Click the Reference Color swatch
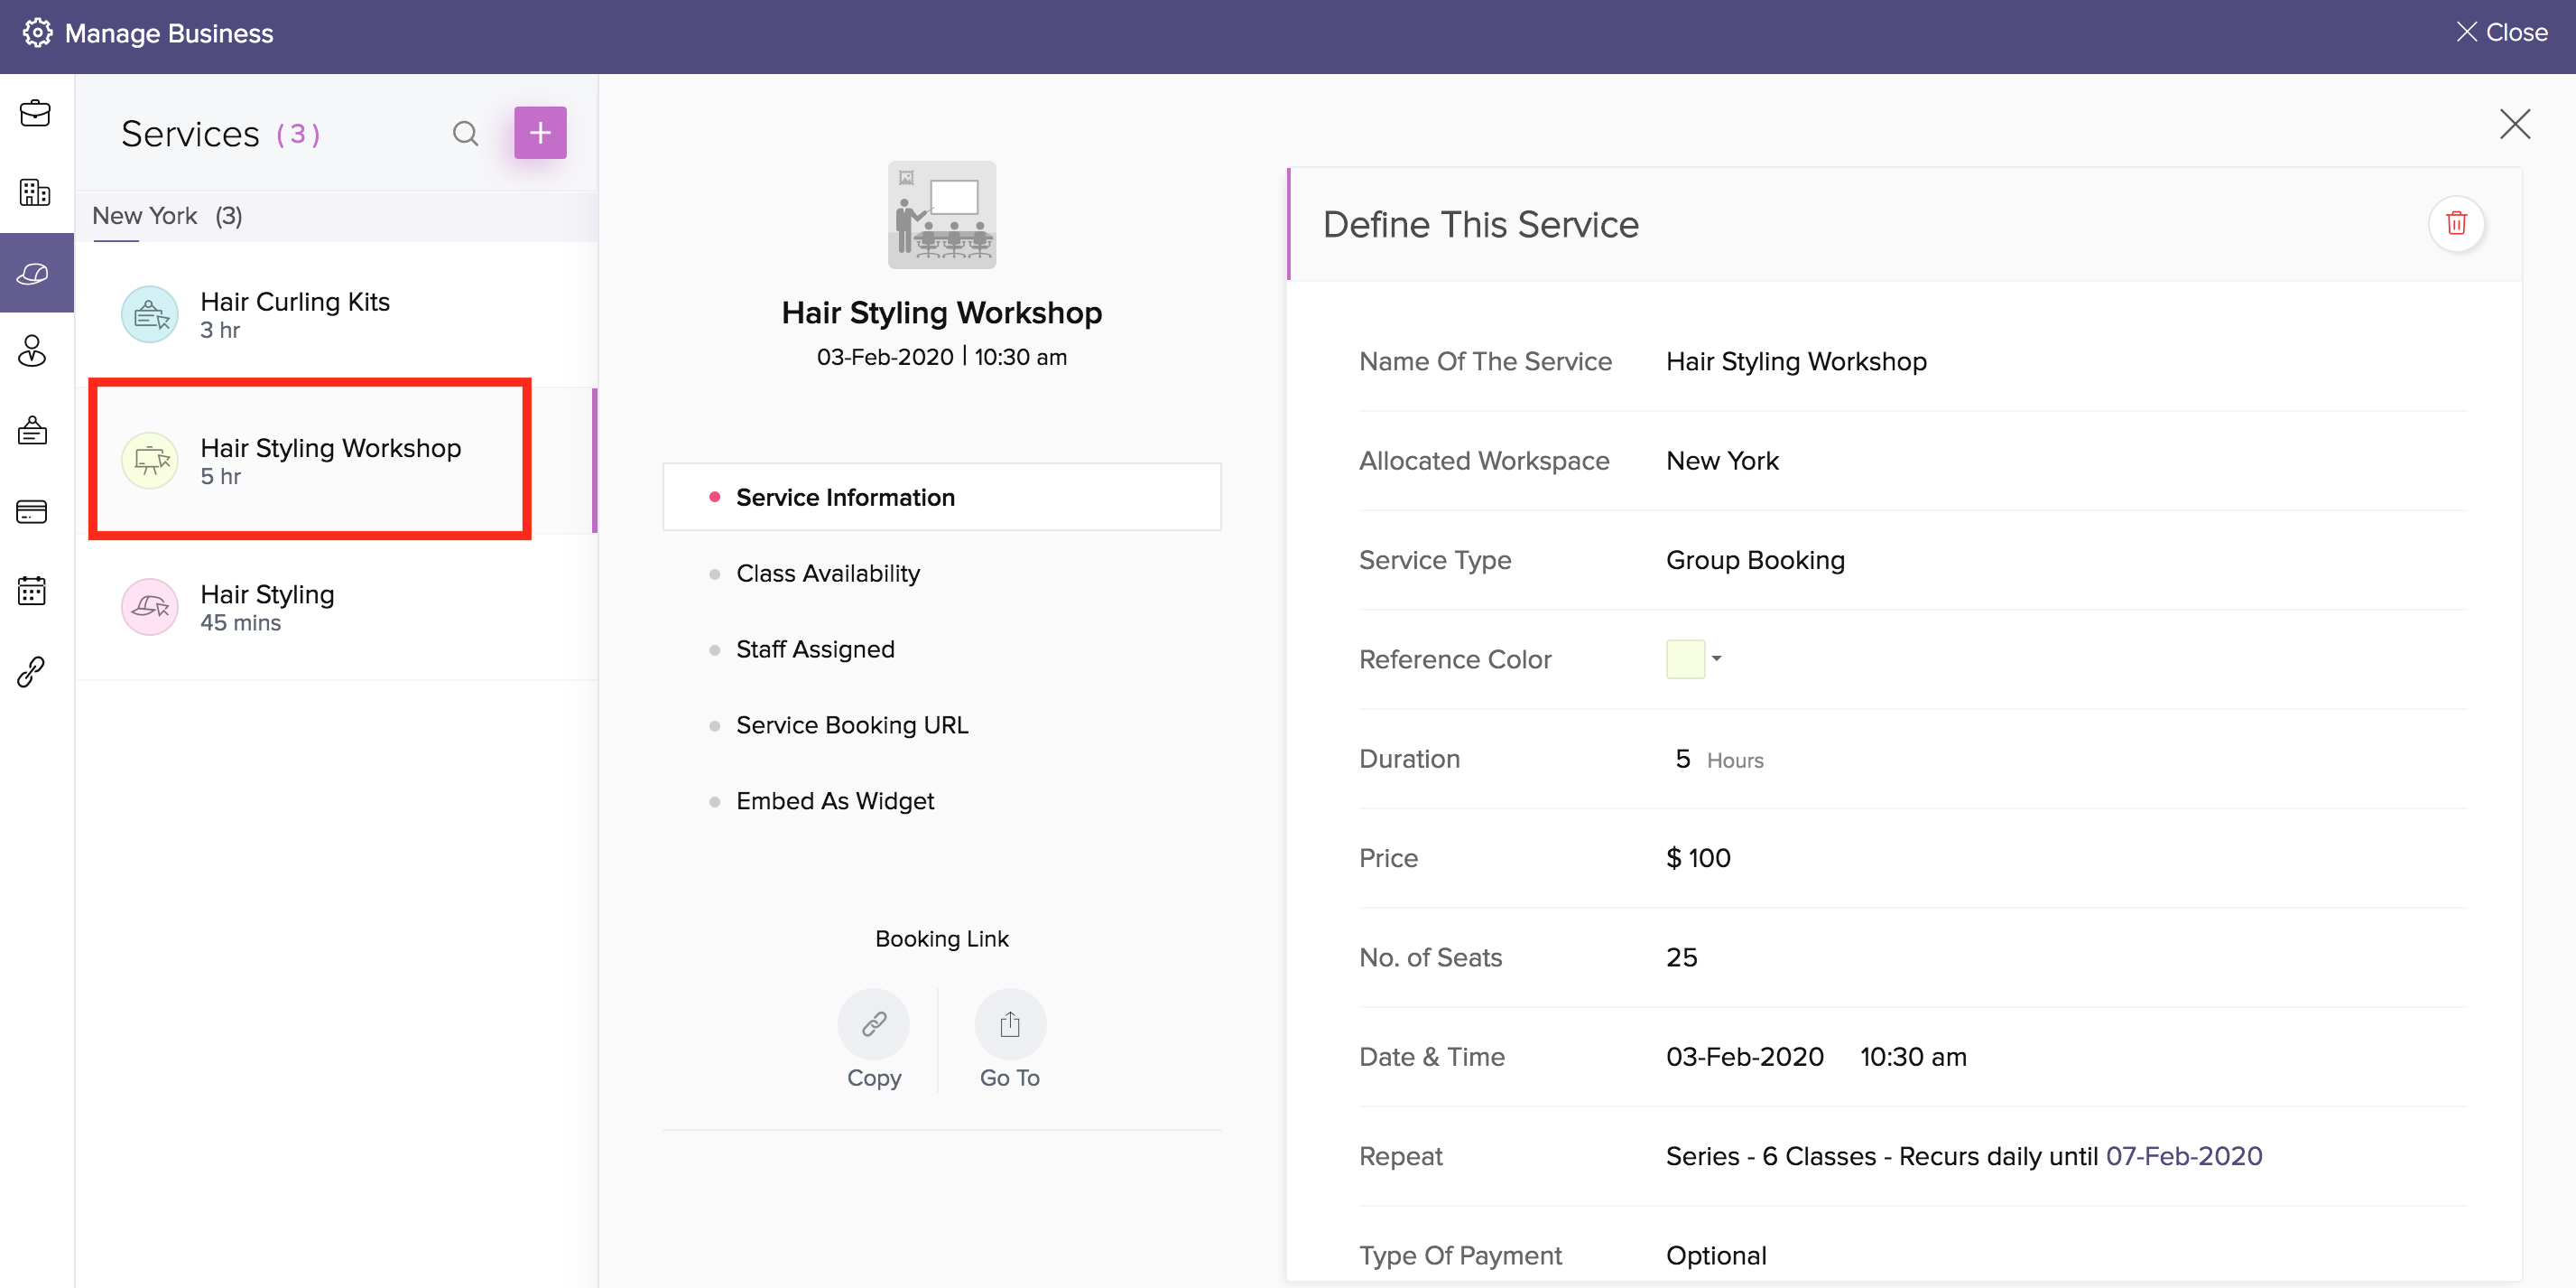This screenshot has width=2576, height=1288. pos(1684,659)
